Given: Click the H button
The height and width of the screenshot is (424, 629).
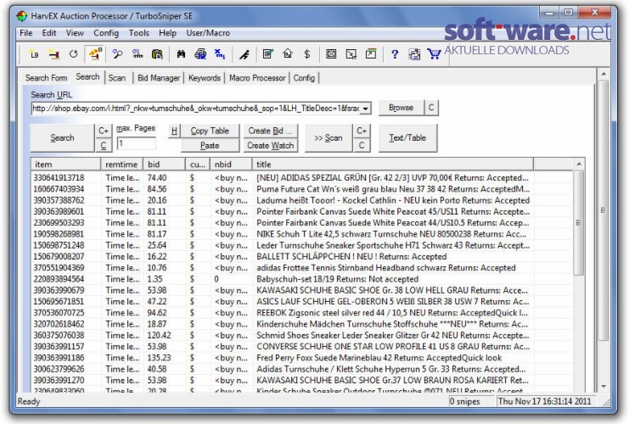Looking at the screenshot, I should pyautogui.click(x=174, y=131).
